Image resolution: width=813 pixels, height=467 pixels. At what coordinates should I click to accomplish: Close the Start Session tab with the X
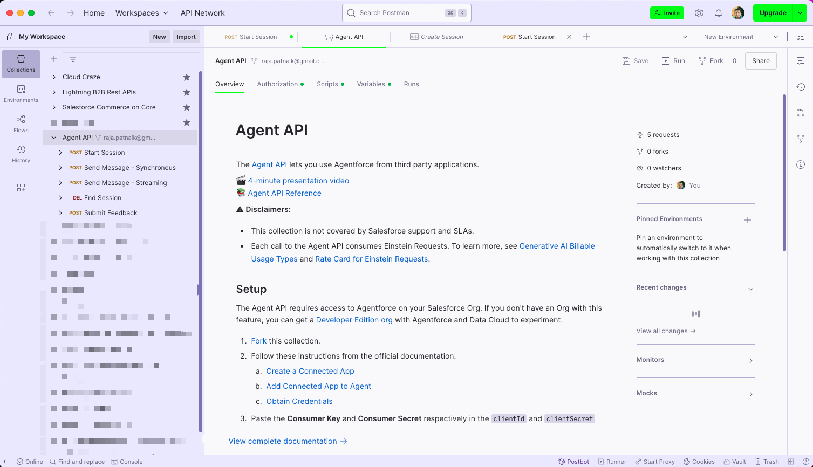click(569, 37)
